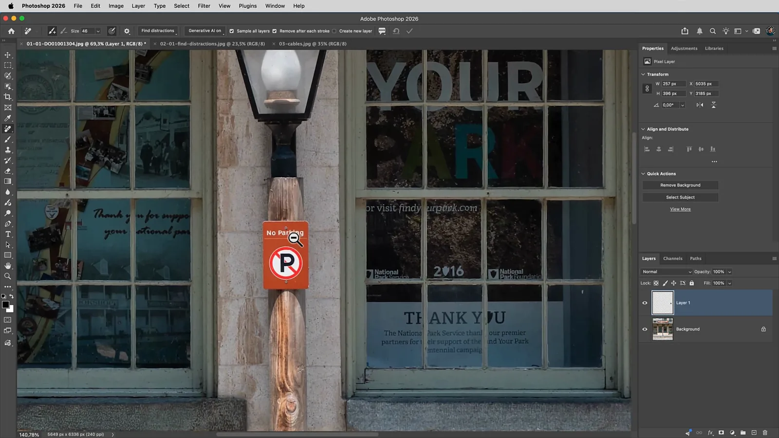Viewport: 779px width, 438px height.
Task: Open the Remove tool settings gear
Action: coord(127,31)
